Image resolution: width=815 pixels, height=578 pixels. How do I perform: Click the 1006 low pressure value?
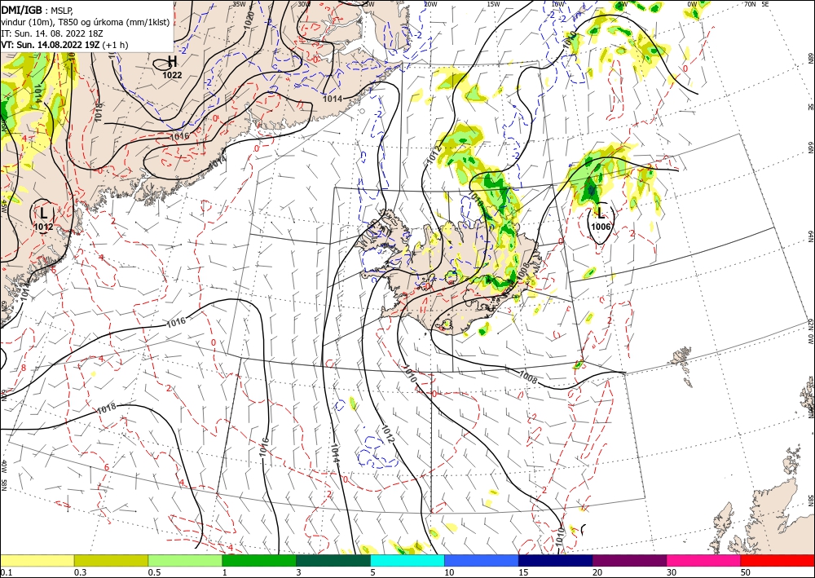pos(601,227)
